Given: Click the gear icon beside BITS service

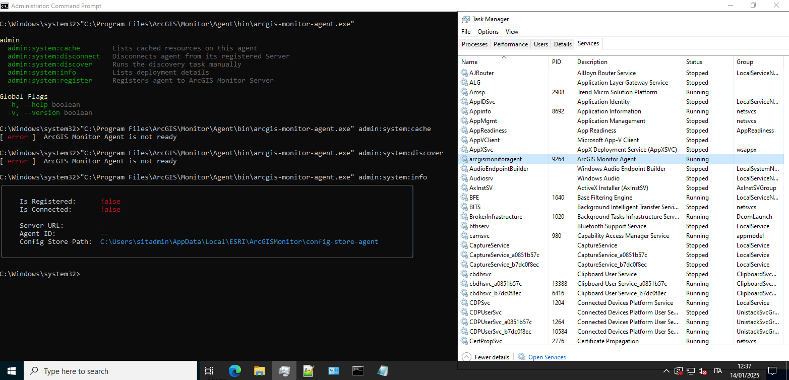Looking at the screenshot, I should click(464, 207).
